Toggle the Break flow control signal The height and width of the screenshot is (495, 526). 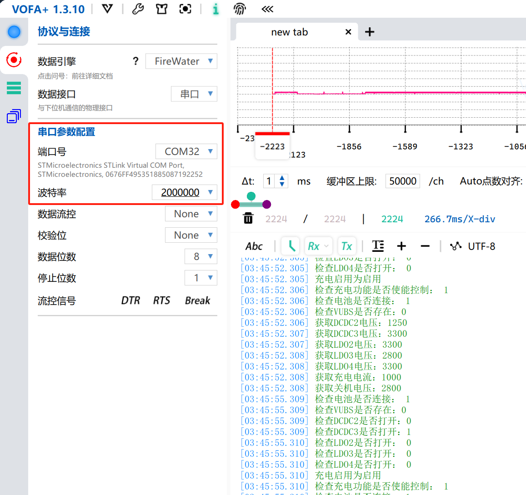point(198,300)
